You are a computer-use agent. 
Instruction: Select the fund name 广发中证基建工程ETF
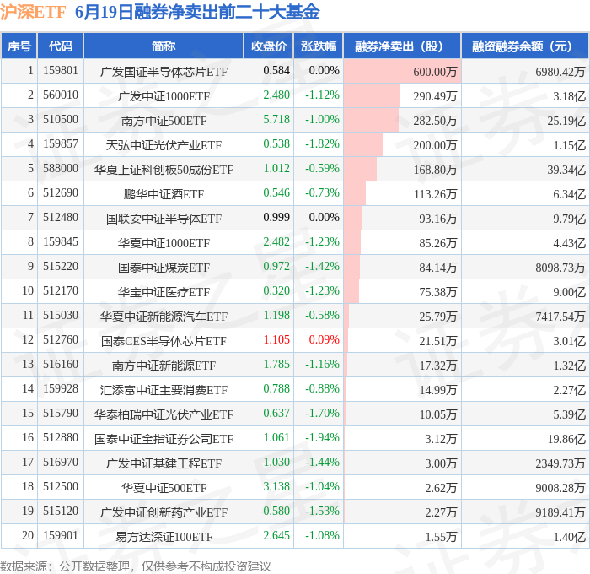pyautogui.click(x=164, y=463)
